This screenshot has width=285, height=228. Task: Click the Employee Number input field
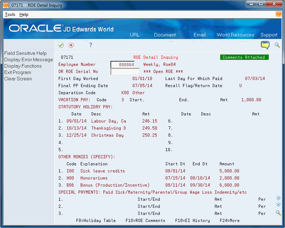[x=122, y=64]
